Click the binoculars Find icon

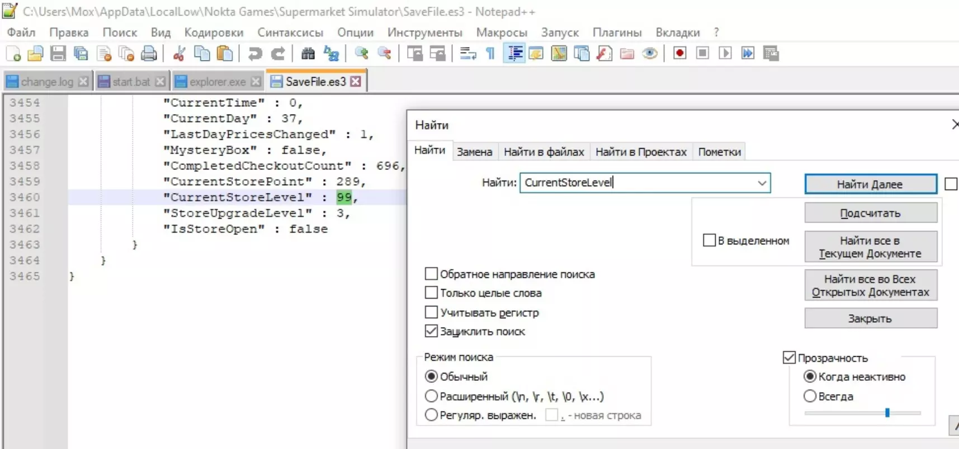click(308, 54)
